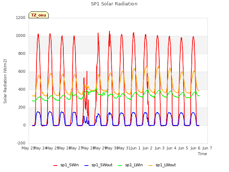Click the sp1_LWin green legend swatch
The width and height of the screenshot is (229, 172).
pos(120,166)
